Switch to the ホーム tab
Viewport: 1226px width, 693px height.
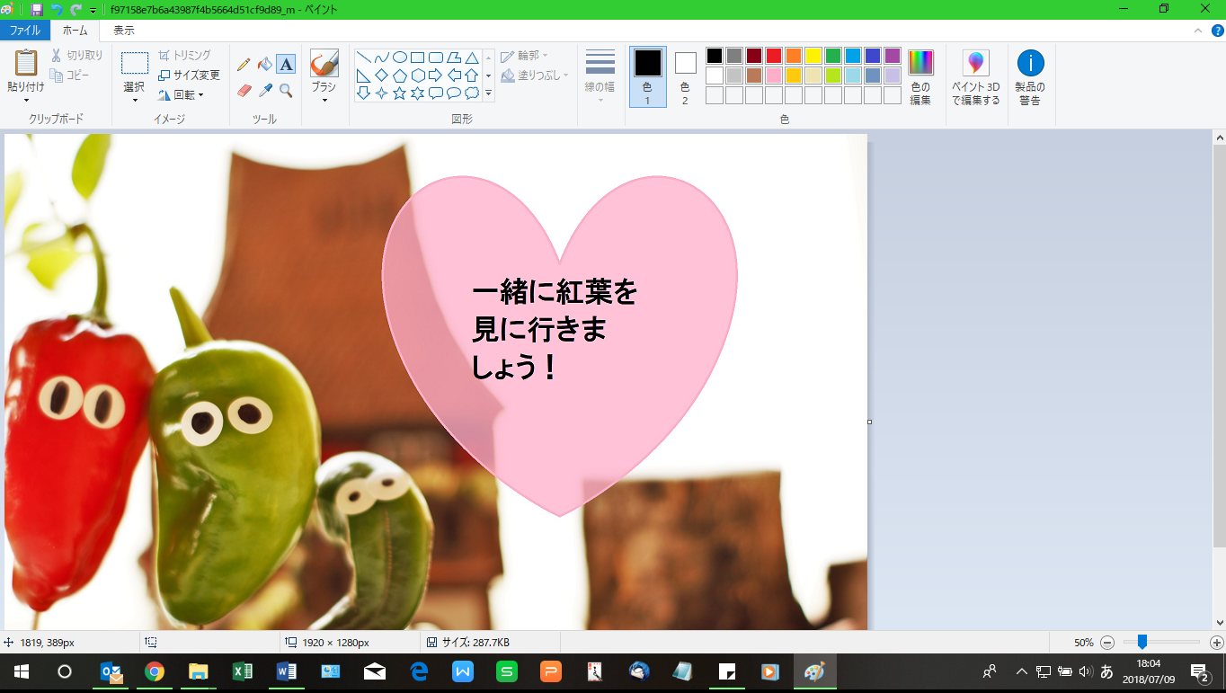[75, 30]
